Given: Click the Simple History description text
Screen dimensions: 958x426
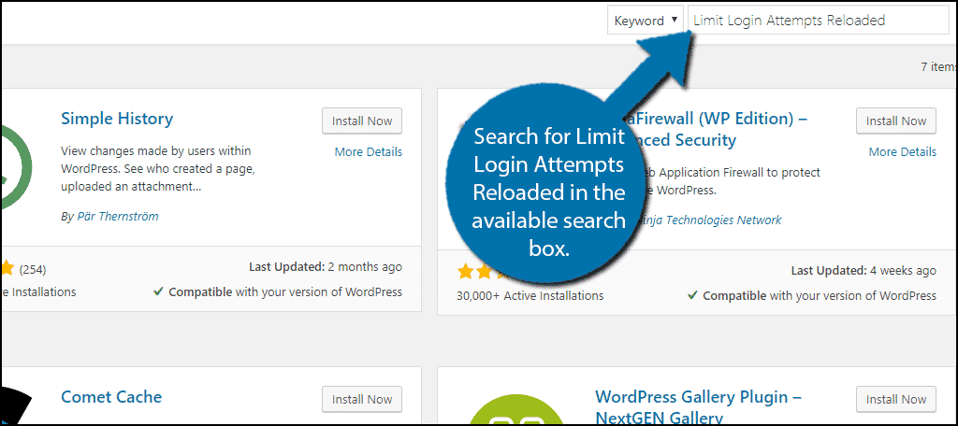Looking at the screenshot, I should point(158,168).
